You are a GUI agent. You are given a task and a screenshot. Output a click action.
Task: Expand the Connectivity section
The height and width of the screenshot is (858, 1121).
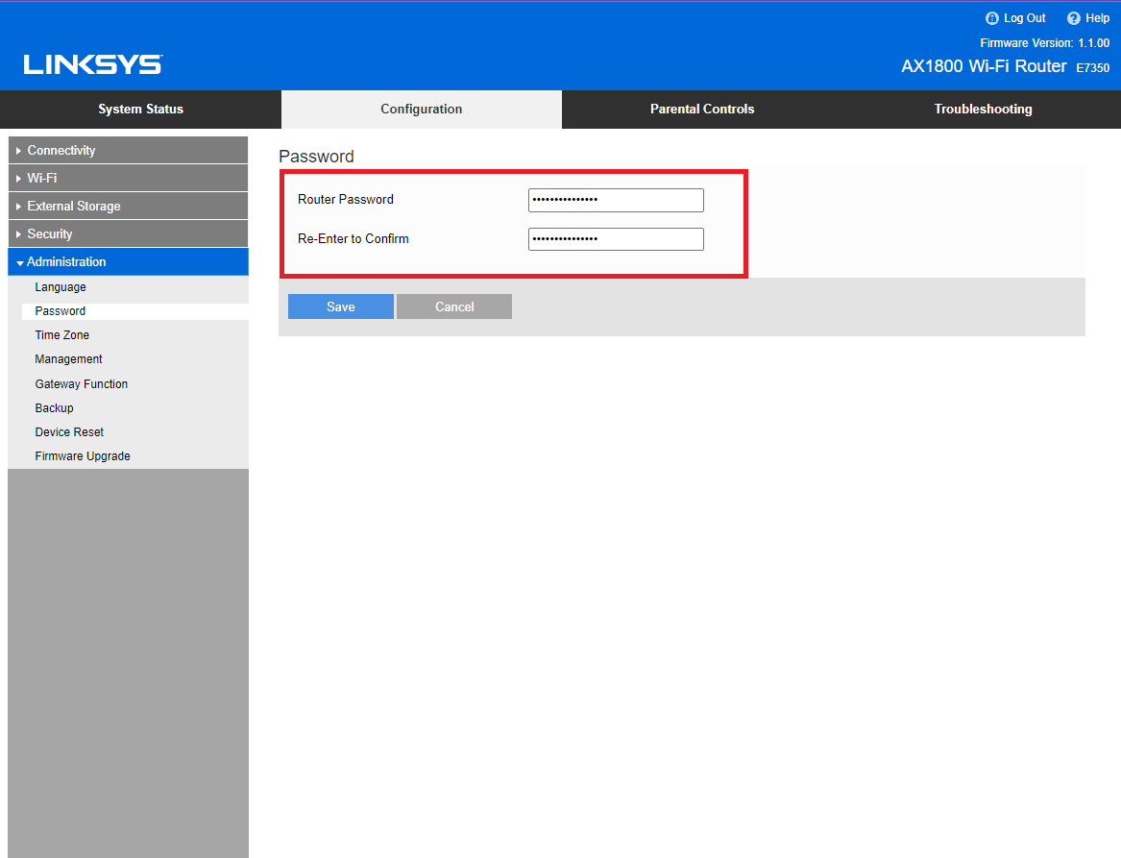[x=128, y=150]
